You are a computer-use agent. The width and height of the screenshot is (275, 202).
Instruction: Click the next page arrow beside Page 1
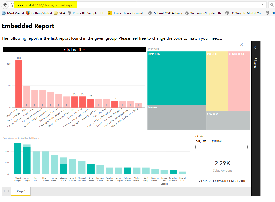(9, 191)
